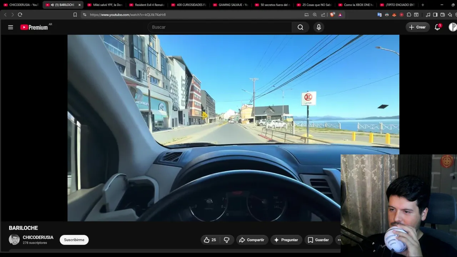Switch to the 50 secretos fuera del tab
457x257 pixels.
[272, 5]
